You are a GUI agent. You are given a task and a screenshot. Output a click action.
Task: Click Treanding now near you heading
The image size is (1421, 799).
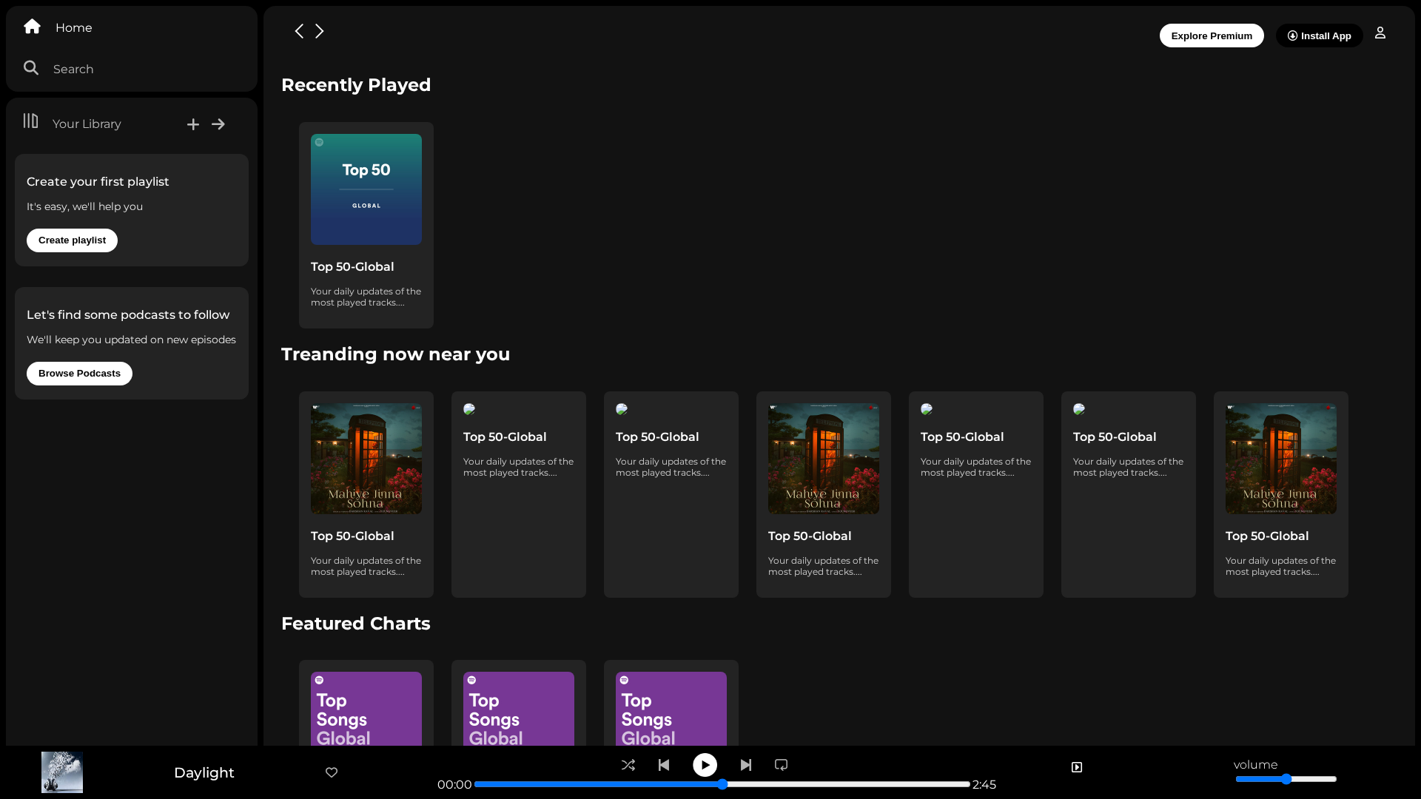[x=395, y=354]
